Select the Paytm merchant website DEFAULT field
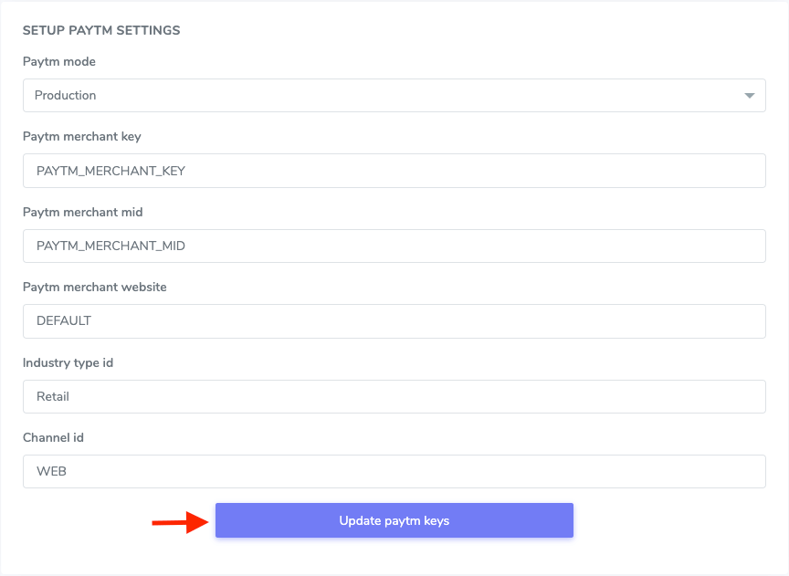Image resolution: width=789 pixels, height=576 pixels. point(394,320)
